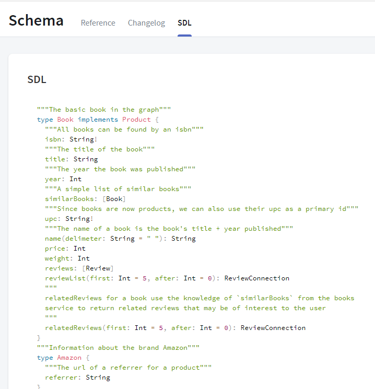Click the 'The basic book in the graph' comment
This screenshot has width=375, height=389.
(104, 110)
